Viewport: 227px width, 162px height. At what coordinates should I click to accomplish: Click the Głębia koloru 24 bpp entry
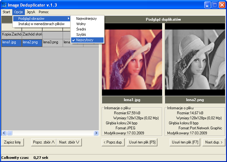122,123
